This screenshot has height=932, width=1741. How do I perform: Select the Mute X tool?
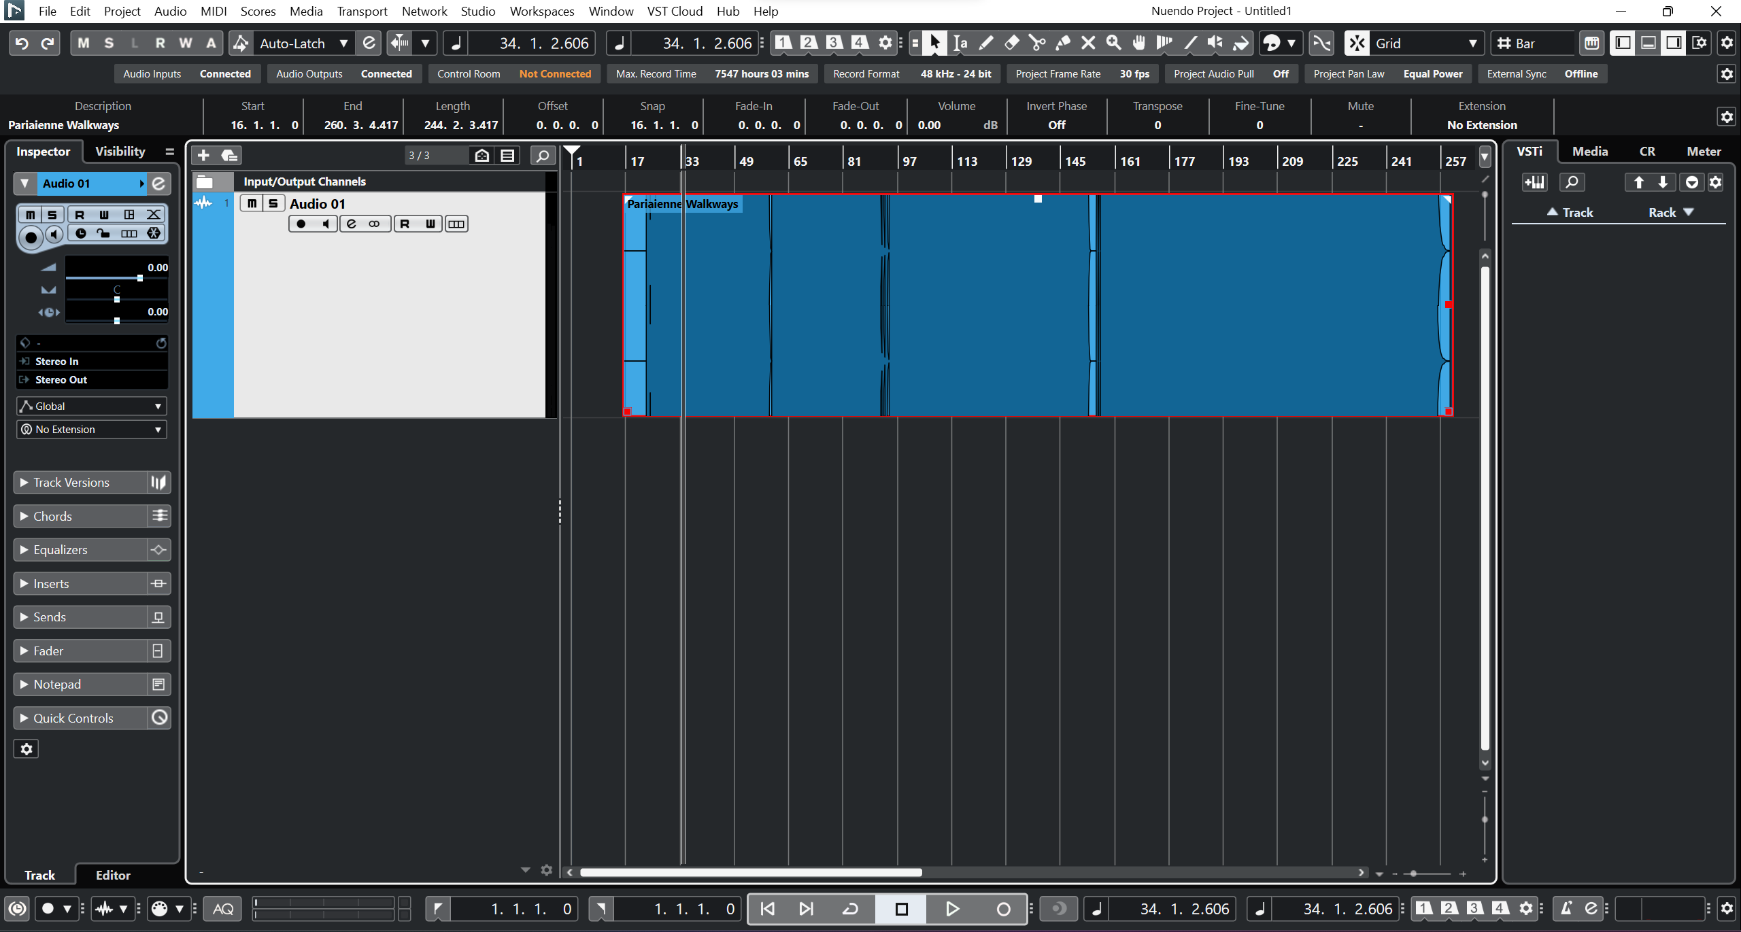pos(1088,44)
